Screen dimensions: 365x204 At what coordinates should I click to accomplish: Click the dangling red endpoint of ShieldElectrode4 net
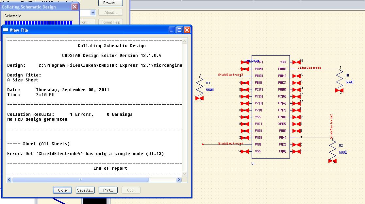(x=203, y=144)
